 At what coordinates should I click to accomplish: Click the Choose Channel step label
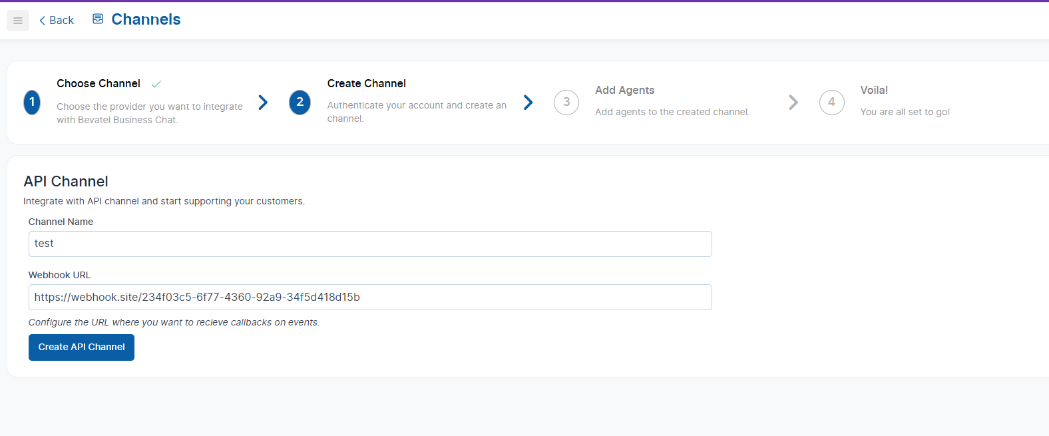point(99,84)
